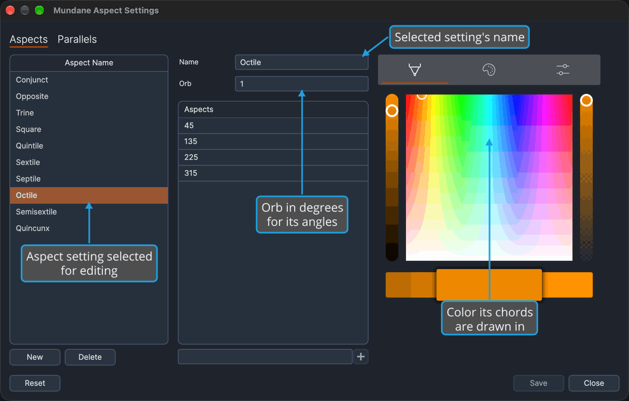
Task: Click the Orb value field
Action: click(301, 84)
